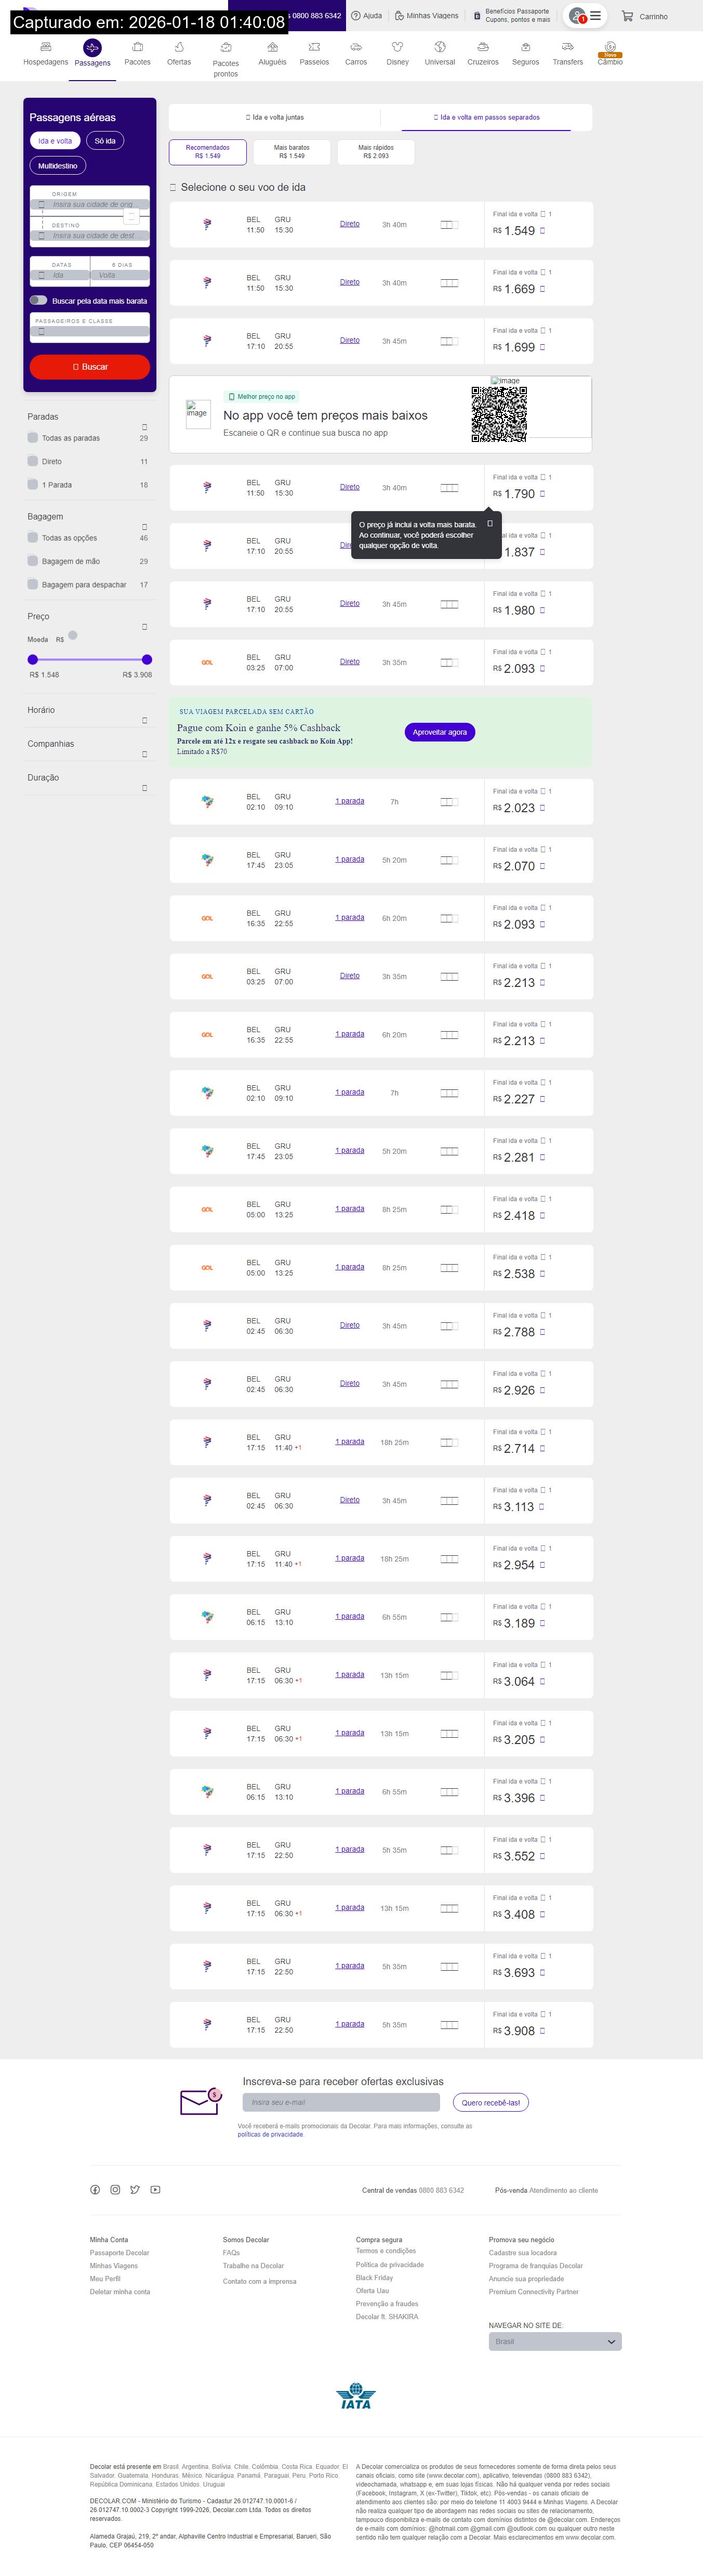Open the Hospedagens category icon
The image size is (703, 2576).
[x=46, y=47]
